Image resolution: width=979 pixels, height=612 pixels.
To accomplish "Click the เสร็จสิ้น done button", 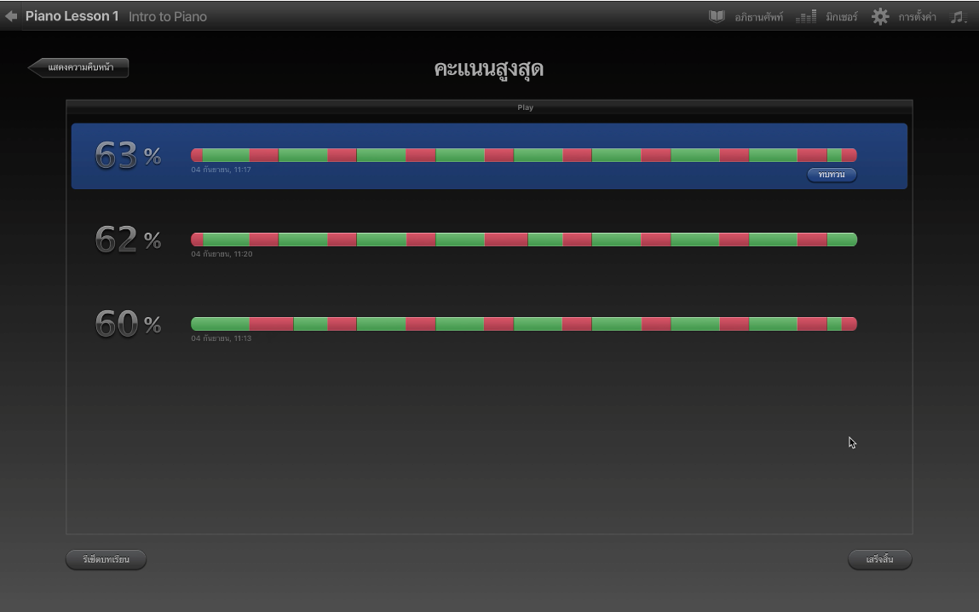I will (x=879, y=559).
